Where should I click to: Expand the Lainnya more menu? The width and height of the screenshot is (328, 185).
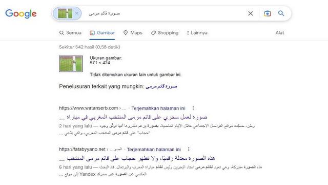[197, 33]
